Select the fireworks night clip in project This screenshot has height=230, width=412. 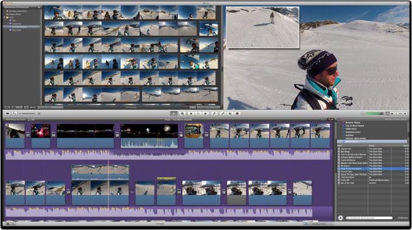(149, 136)
